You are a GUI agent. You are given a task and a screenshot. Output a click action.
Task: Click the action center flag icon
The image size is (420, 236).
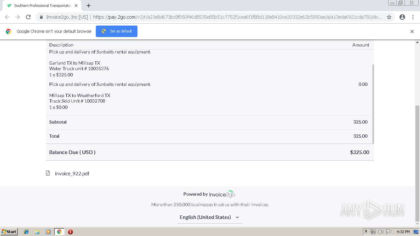point(389,232)
